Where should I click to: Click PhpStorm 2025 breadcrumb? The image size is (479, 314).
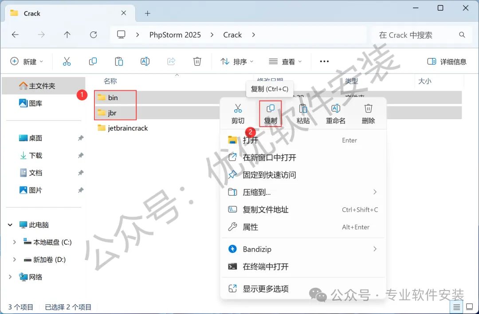(175, 35)
